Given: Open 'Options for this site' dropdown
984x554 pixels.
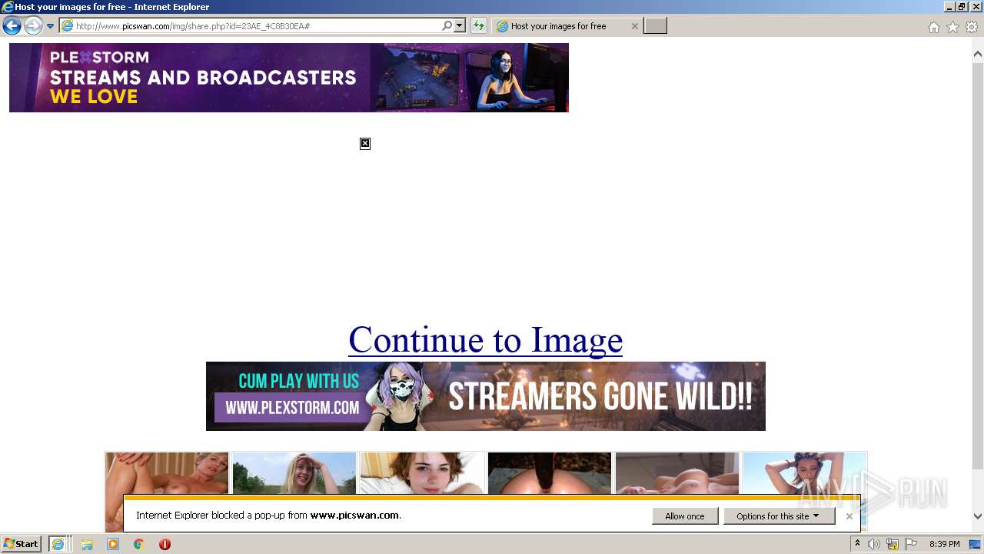Looking at the screenshot, I should point(779,516).
